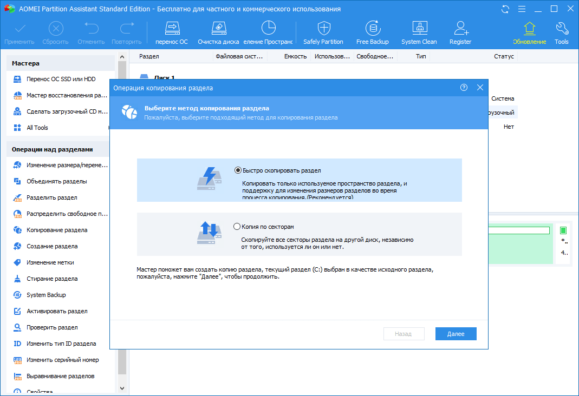Open the Safely Partition tool

[323, 33]
